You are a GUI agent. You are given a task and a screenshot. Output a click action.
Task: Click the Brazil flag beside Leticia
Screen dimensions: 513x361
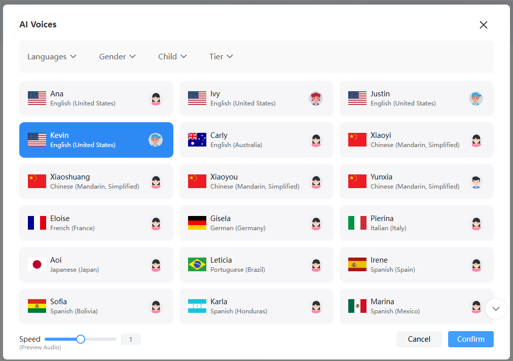(x=197, y=265)
